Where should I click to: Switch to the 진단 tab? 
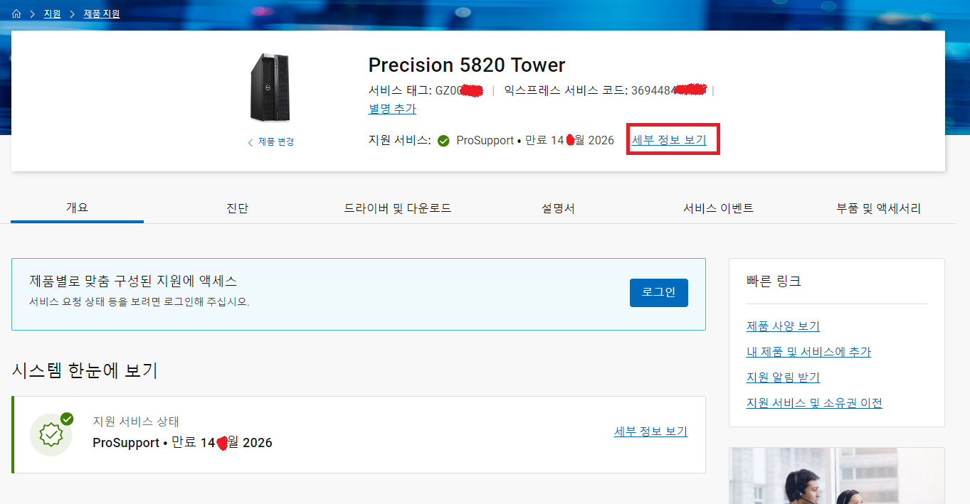[238, 208]
